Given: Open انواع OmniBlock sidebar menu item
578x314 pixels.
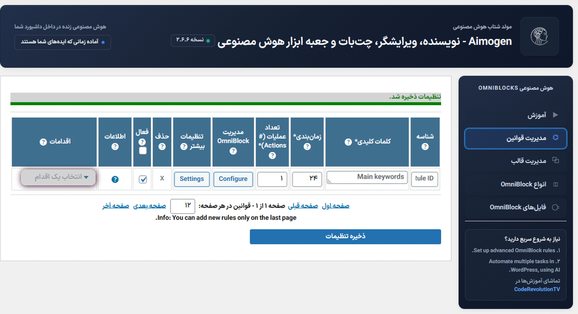Looking at the screenshot, I should pyautogui.click(x=516, y=184).
